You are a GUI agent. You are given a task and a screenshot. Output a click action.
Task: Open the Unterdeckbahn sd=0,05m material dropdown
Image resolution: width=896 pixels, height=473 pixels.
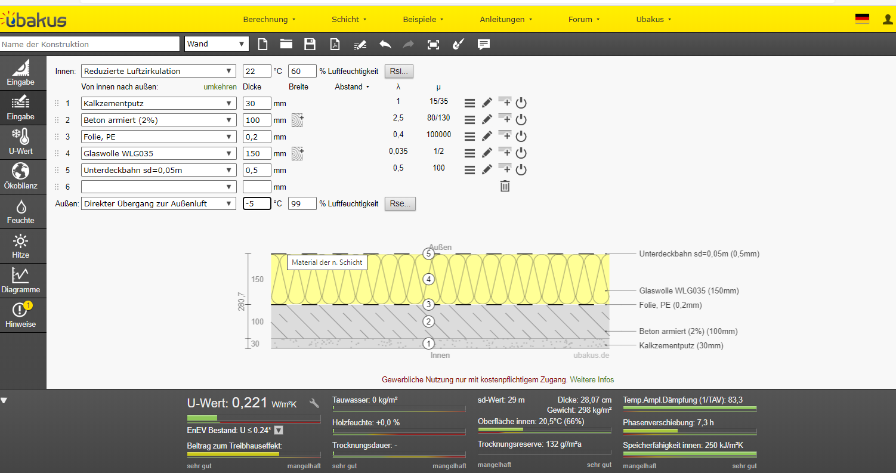point(159,170)
